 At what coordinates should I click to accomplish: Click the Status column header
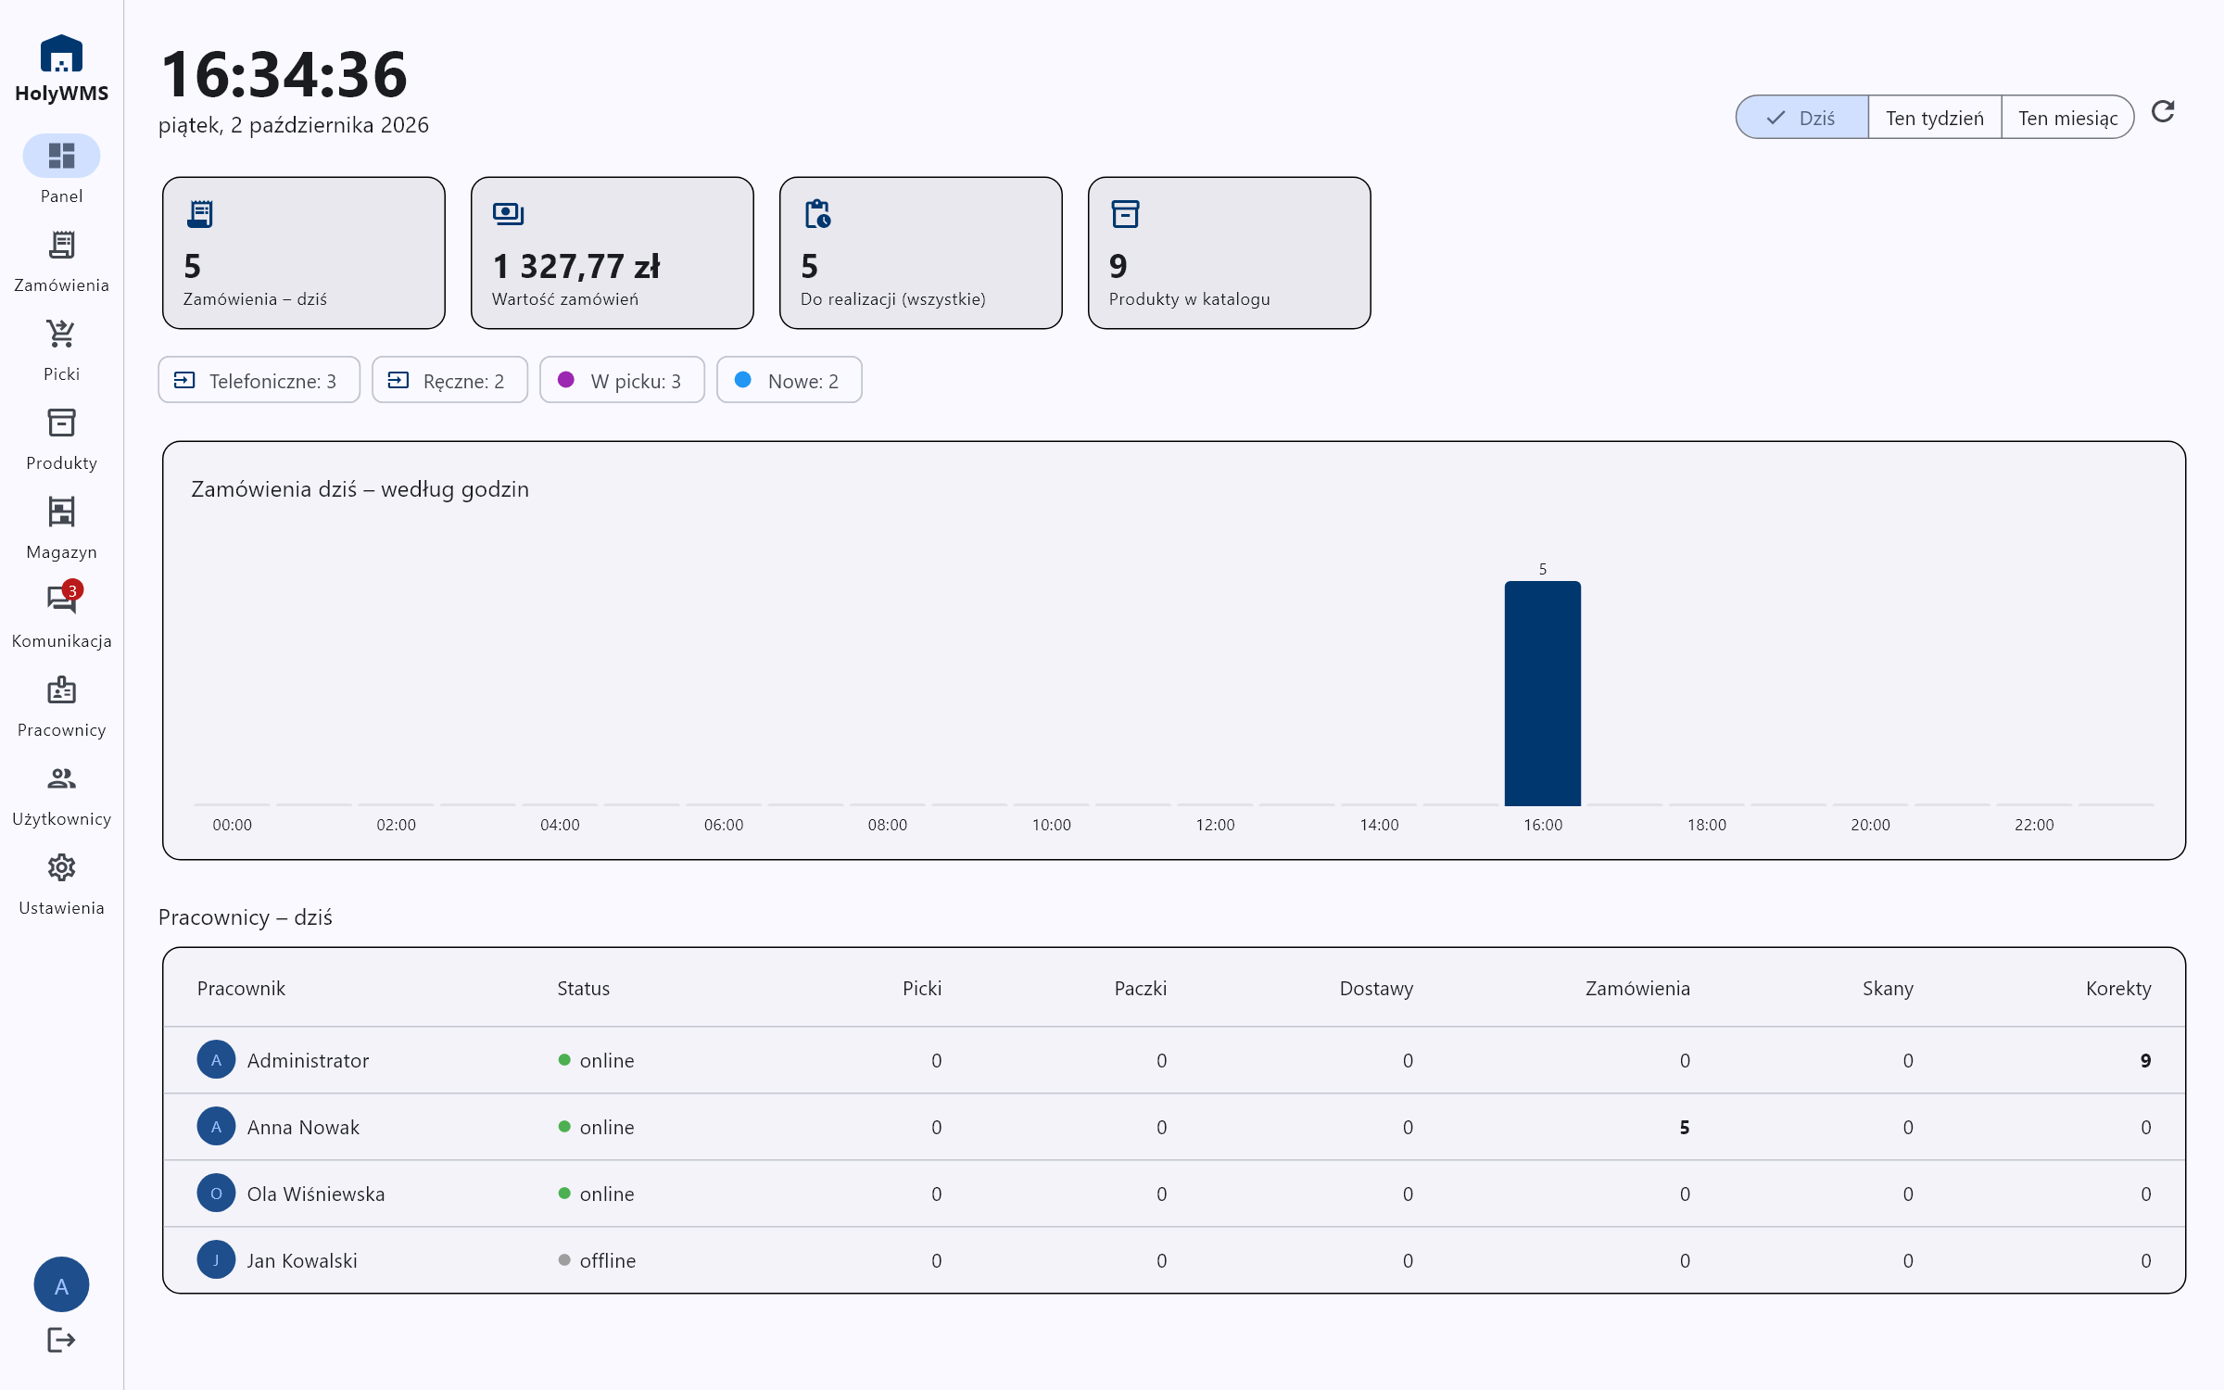583,988
